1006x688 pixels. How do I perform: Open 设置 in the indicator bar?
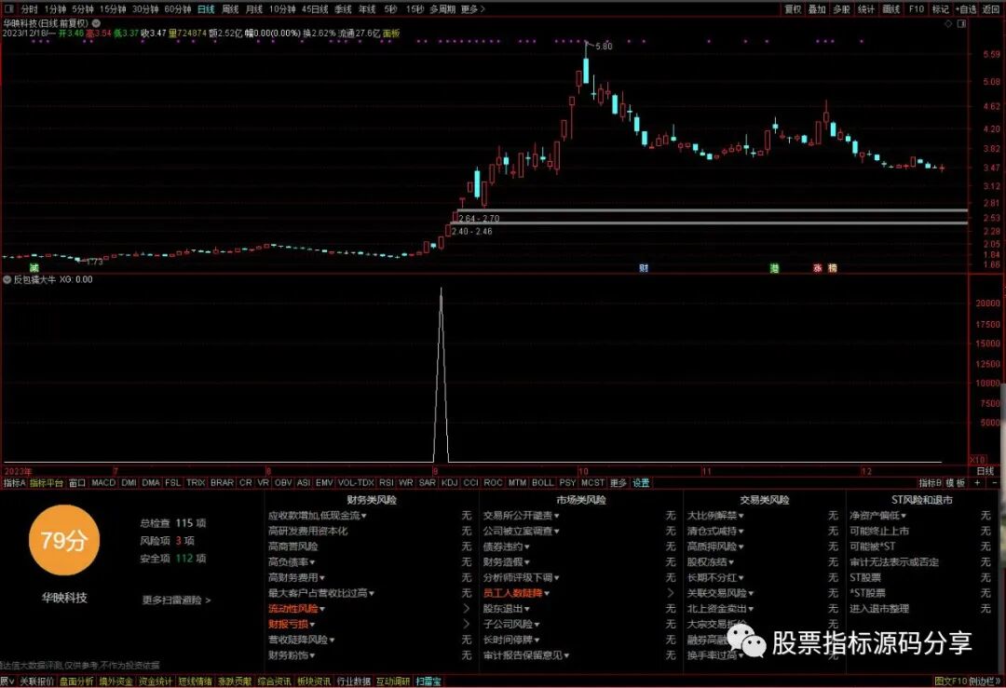pyautogui.click(x=641, y=483)
